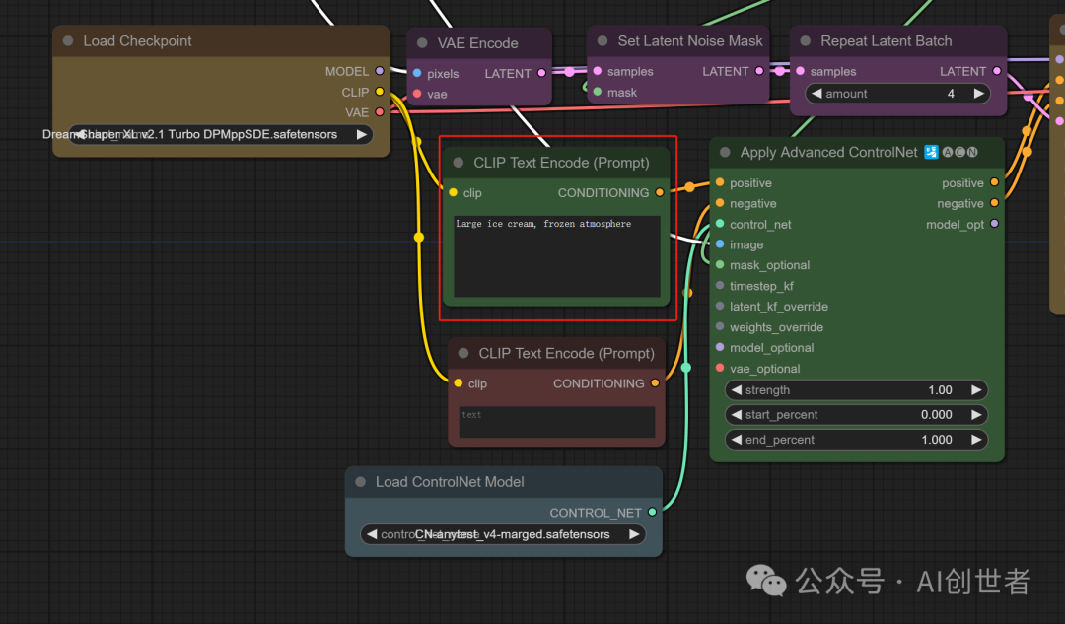This screenshot has height=624, width=1065.
Task: Click the CONTROL_NET output port on Load ControlNet Model
Action: [652, 513]
